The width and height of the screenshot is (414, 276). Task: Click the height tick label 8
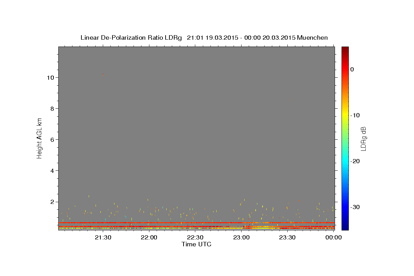52,108
